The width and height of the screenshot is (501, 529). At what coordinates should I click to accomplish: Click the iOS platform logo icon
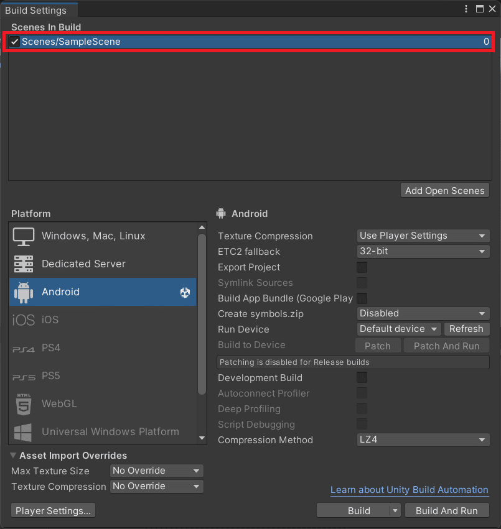[x=23, y=320]
